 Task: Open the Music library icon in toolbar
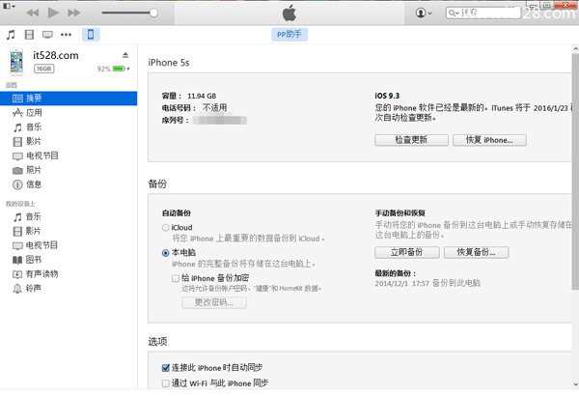click(11, 35)
